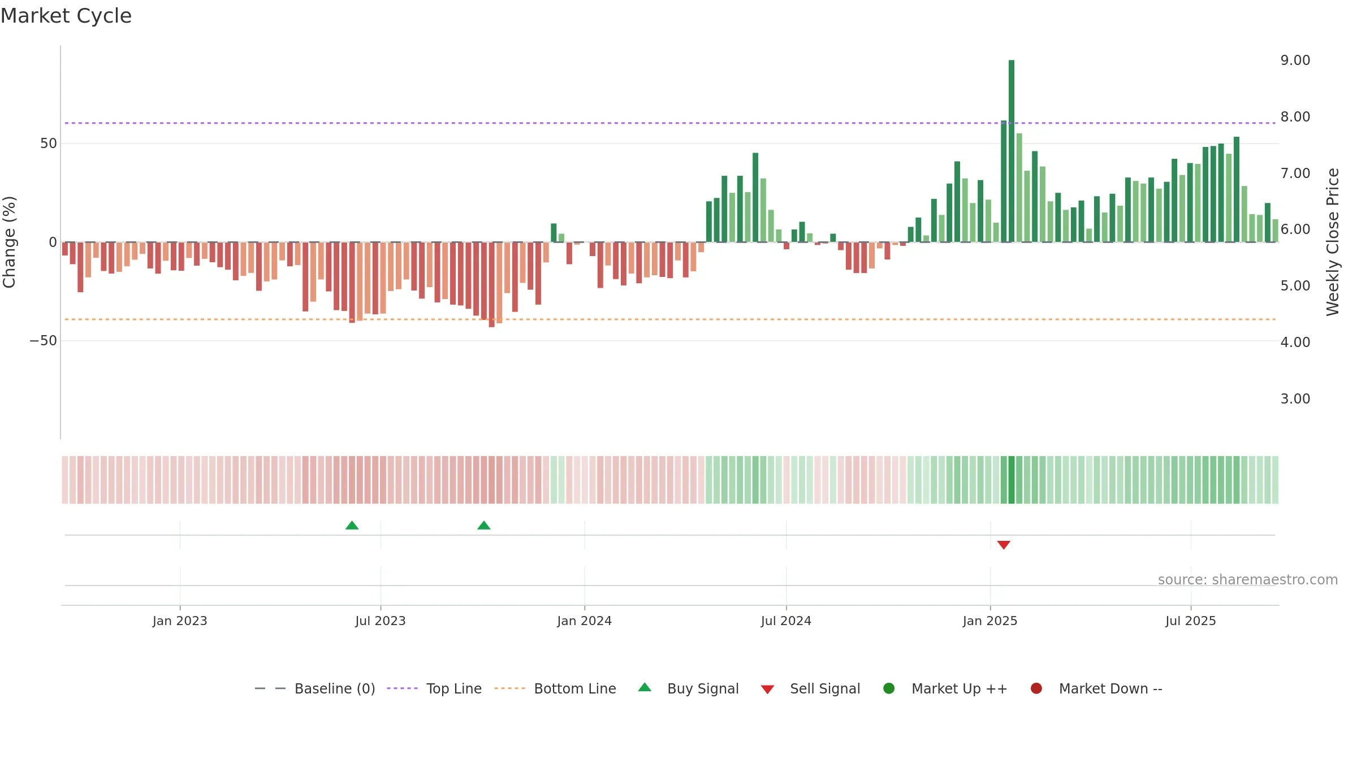Click the green Buy Signal legend triangle
The width and height of the screenshot is (1357, 763).
coord(645,687)
